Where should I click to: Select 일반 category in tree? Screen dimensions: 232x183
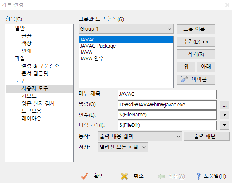click(x=20, y=28)
